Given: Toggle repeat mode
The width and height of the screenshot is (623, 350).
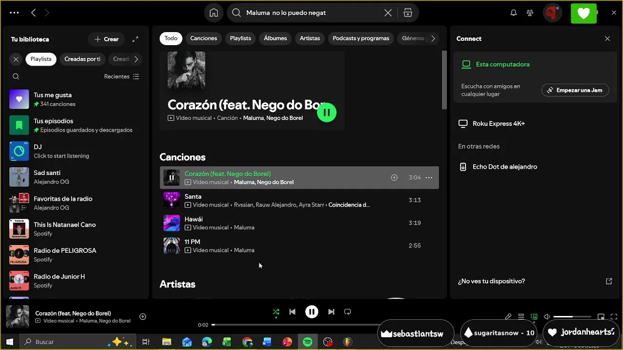Looking at the screenshot, I should pos(348,312).
